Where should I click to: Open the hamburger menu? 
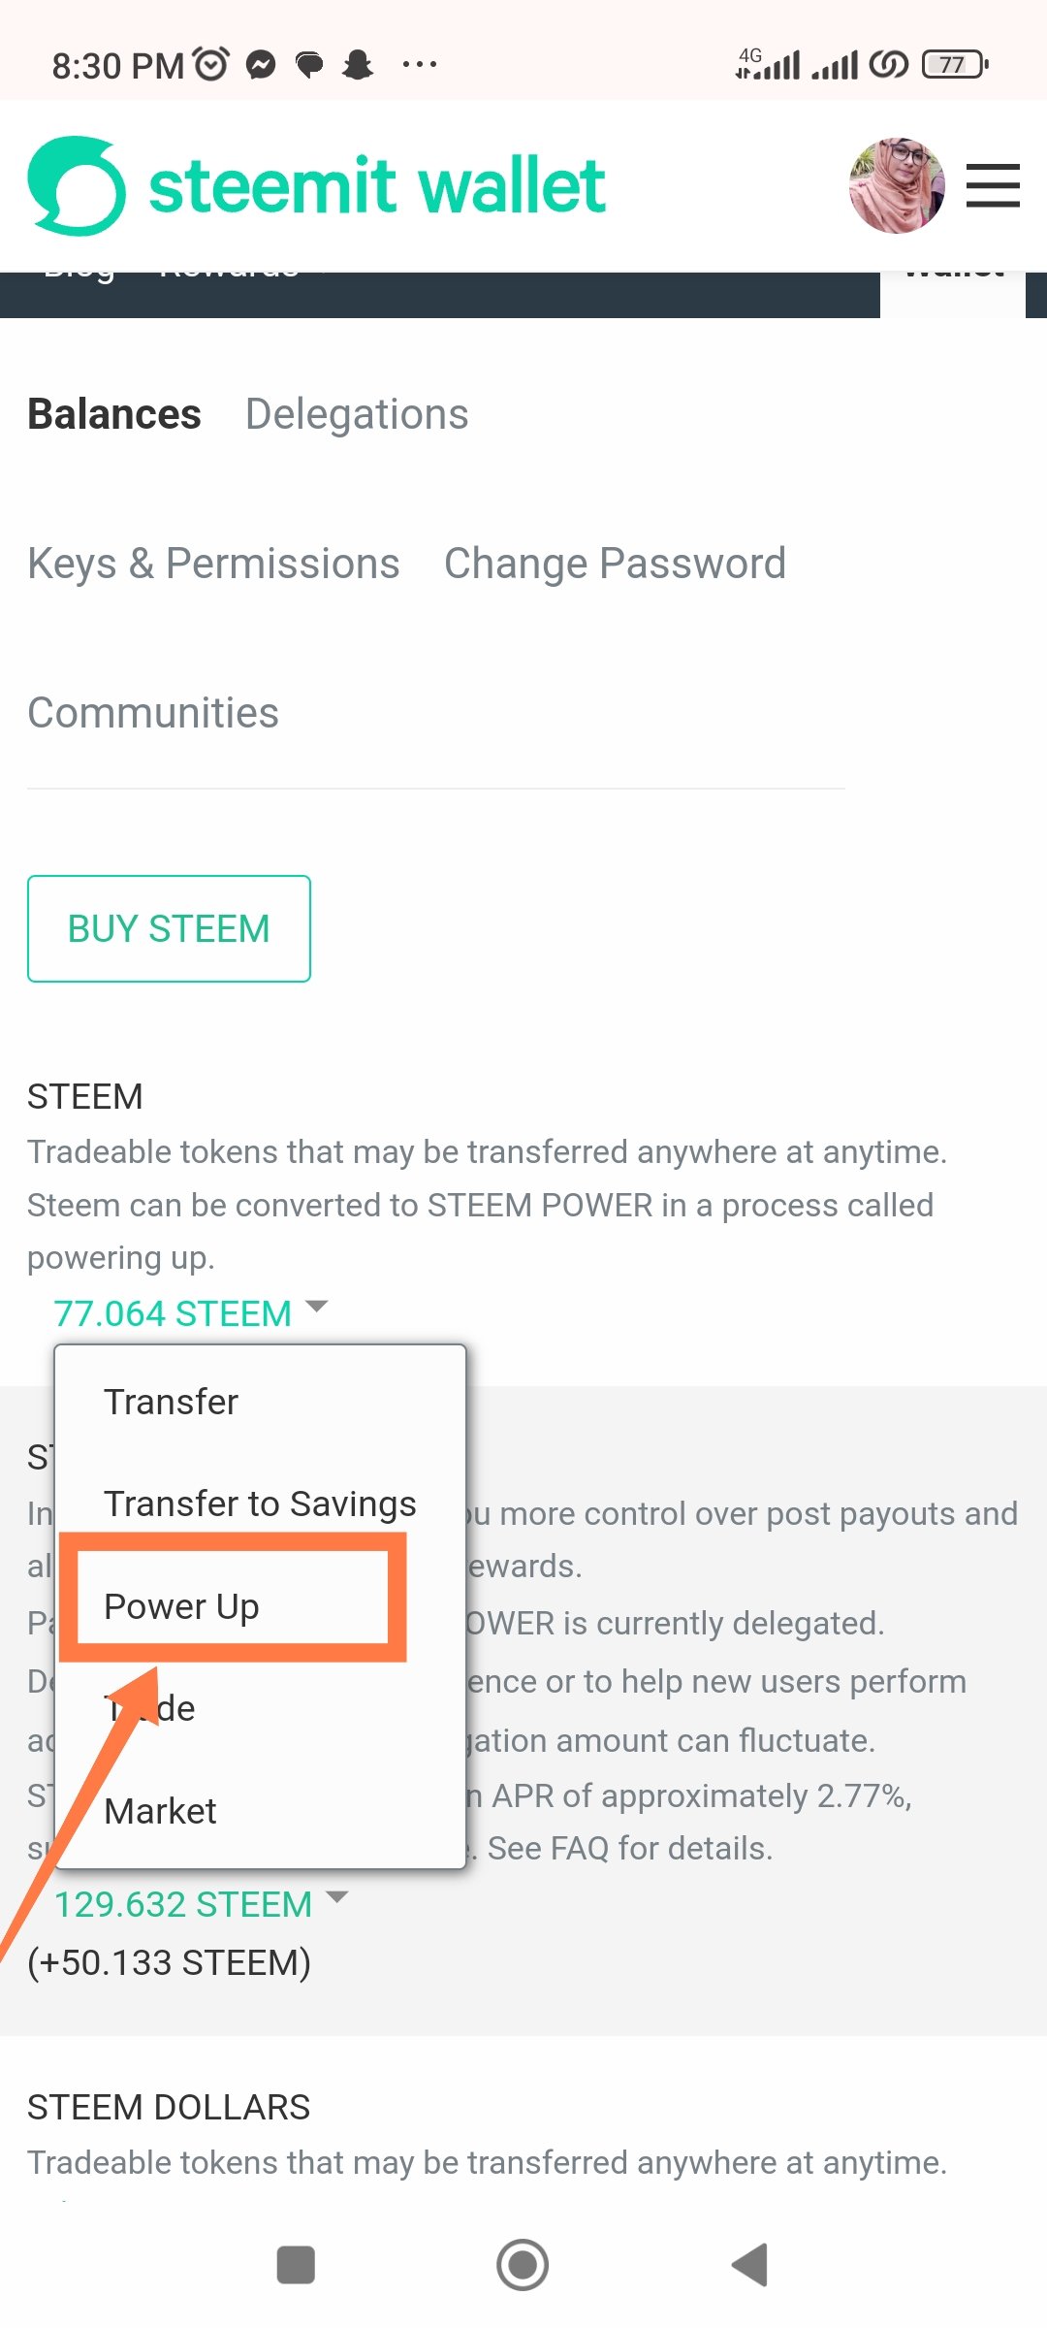(993, 185)
